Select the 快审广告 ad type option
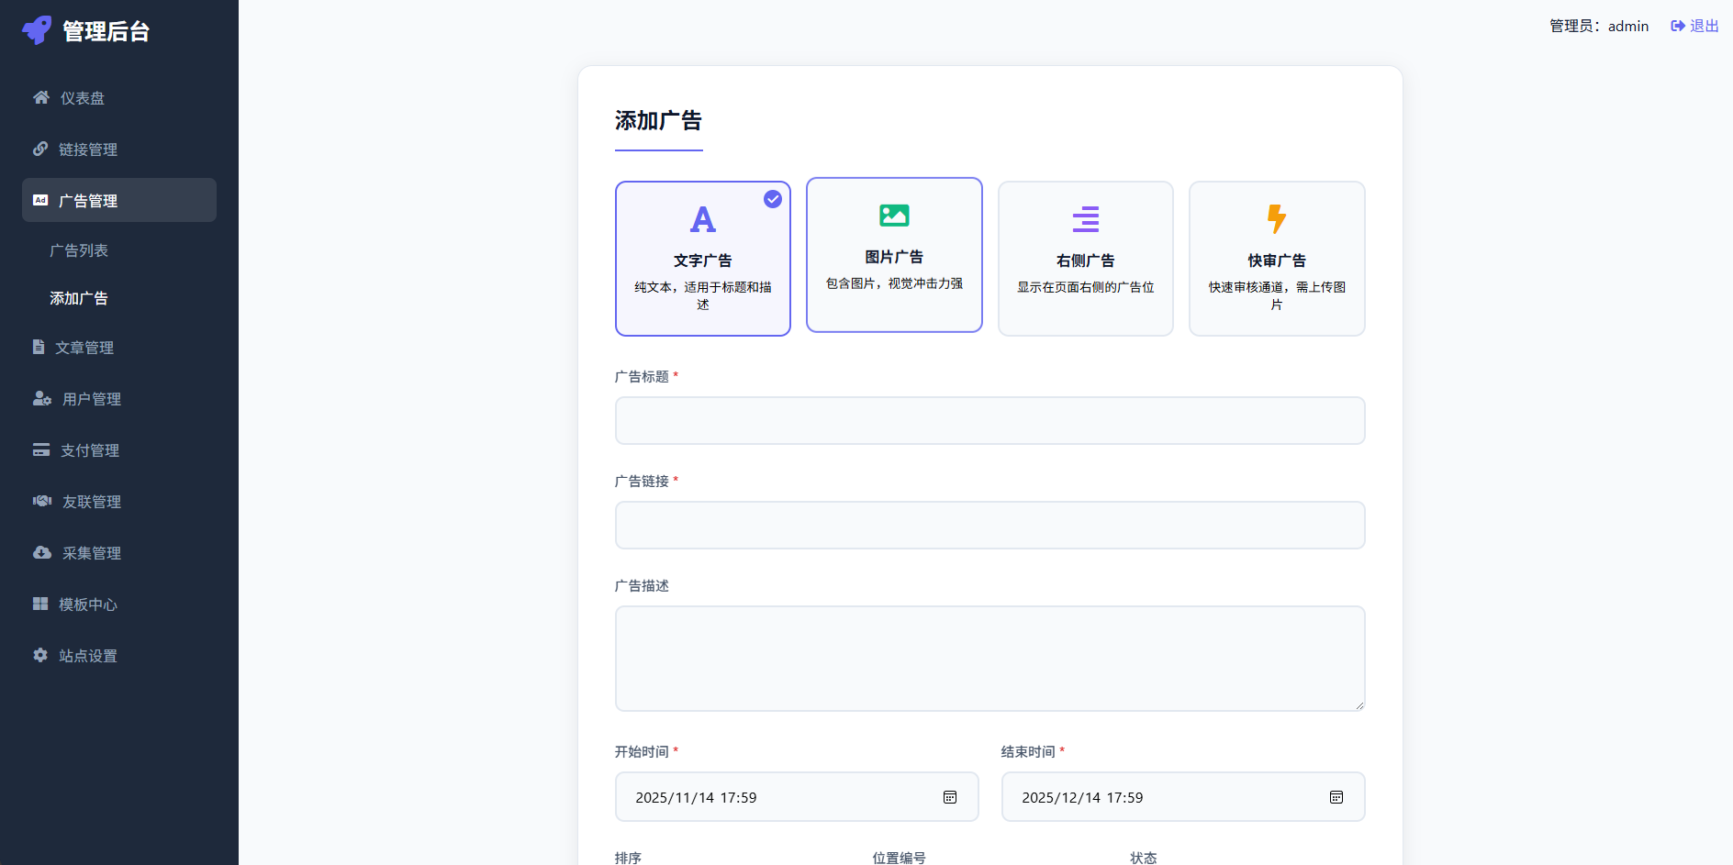1733x865 pixels. click(x=1276, y=259)
